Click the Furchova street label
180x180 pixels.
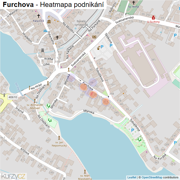click(88, 86)
